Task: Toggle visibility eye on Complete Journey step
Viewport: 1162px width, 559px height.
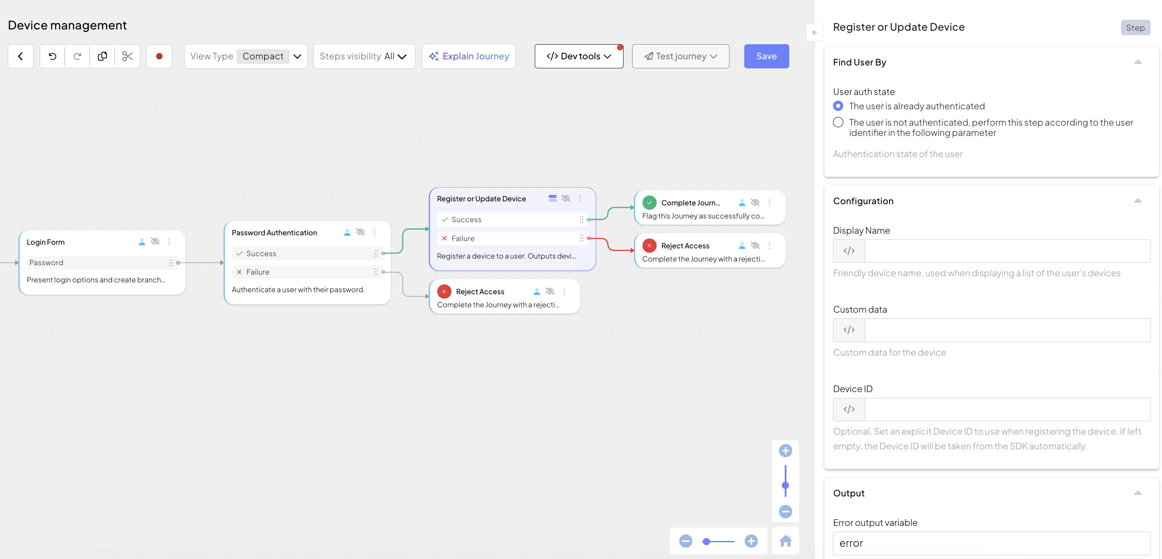Action: coord(755,203)
